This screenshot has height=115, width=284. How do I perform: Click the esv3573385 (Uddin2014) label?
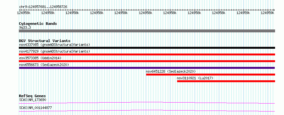tap(40, 58)
